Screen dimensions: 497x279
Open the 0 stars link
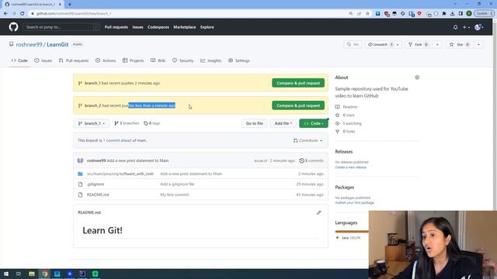(345, 115)
